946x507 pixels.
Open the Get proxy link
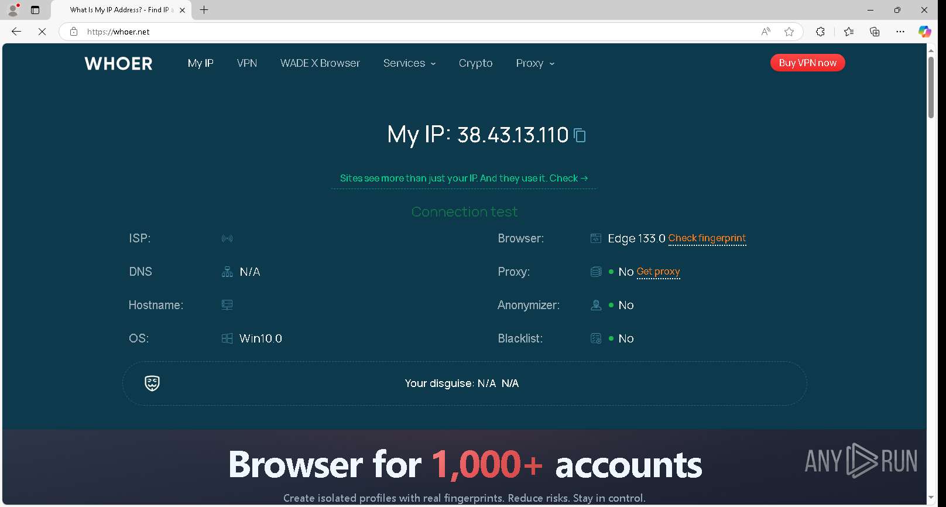tap(659, 272)
